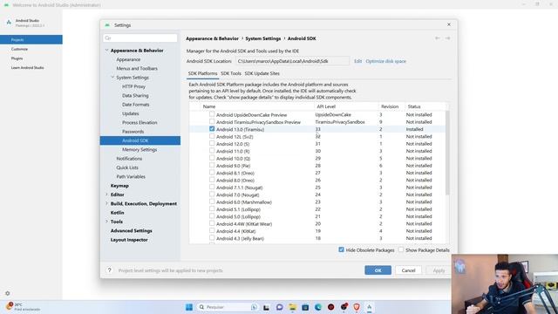This screenshot has height=314, width=558.
Task: Click Android Studio taskbar icon
Action: pos(370,307)
